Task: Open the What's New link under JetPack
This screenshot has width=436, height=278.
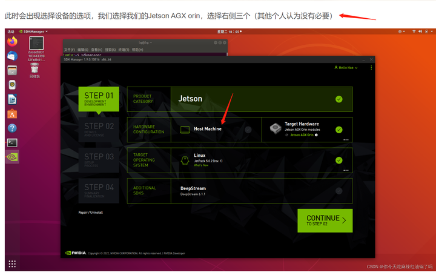Action: click(x=201, y=165)
